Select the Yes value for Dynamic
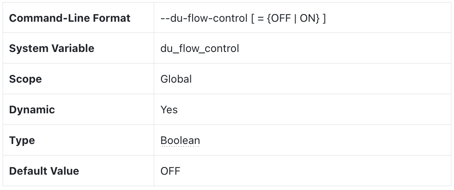Image resolution: width=454 pixels, height=190 pixels. [x=169, y=110]
